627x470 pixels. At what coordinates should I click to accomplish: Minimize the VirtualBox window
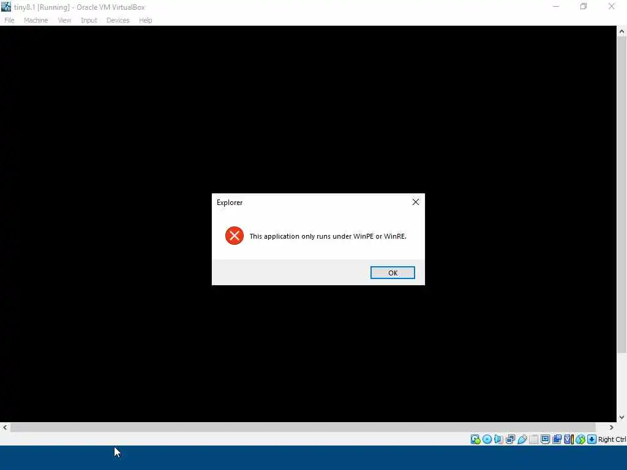(556, 6)
